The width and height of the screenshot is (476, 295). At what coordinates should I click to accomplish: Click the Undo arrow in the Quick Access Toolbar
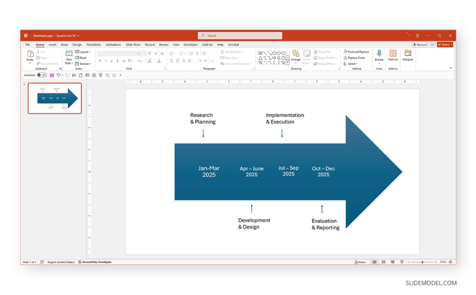59,75
